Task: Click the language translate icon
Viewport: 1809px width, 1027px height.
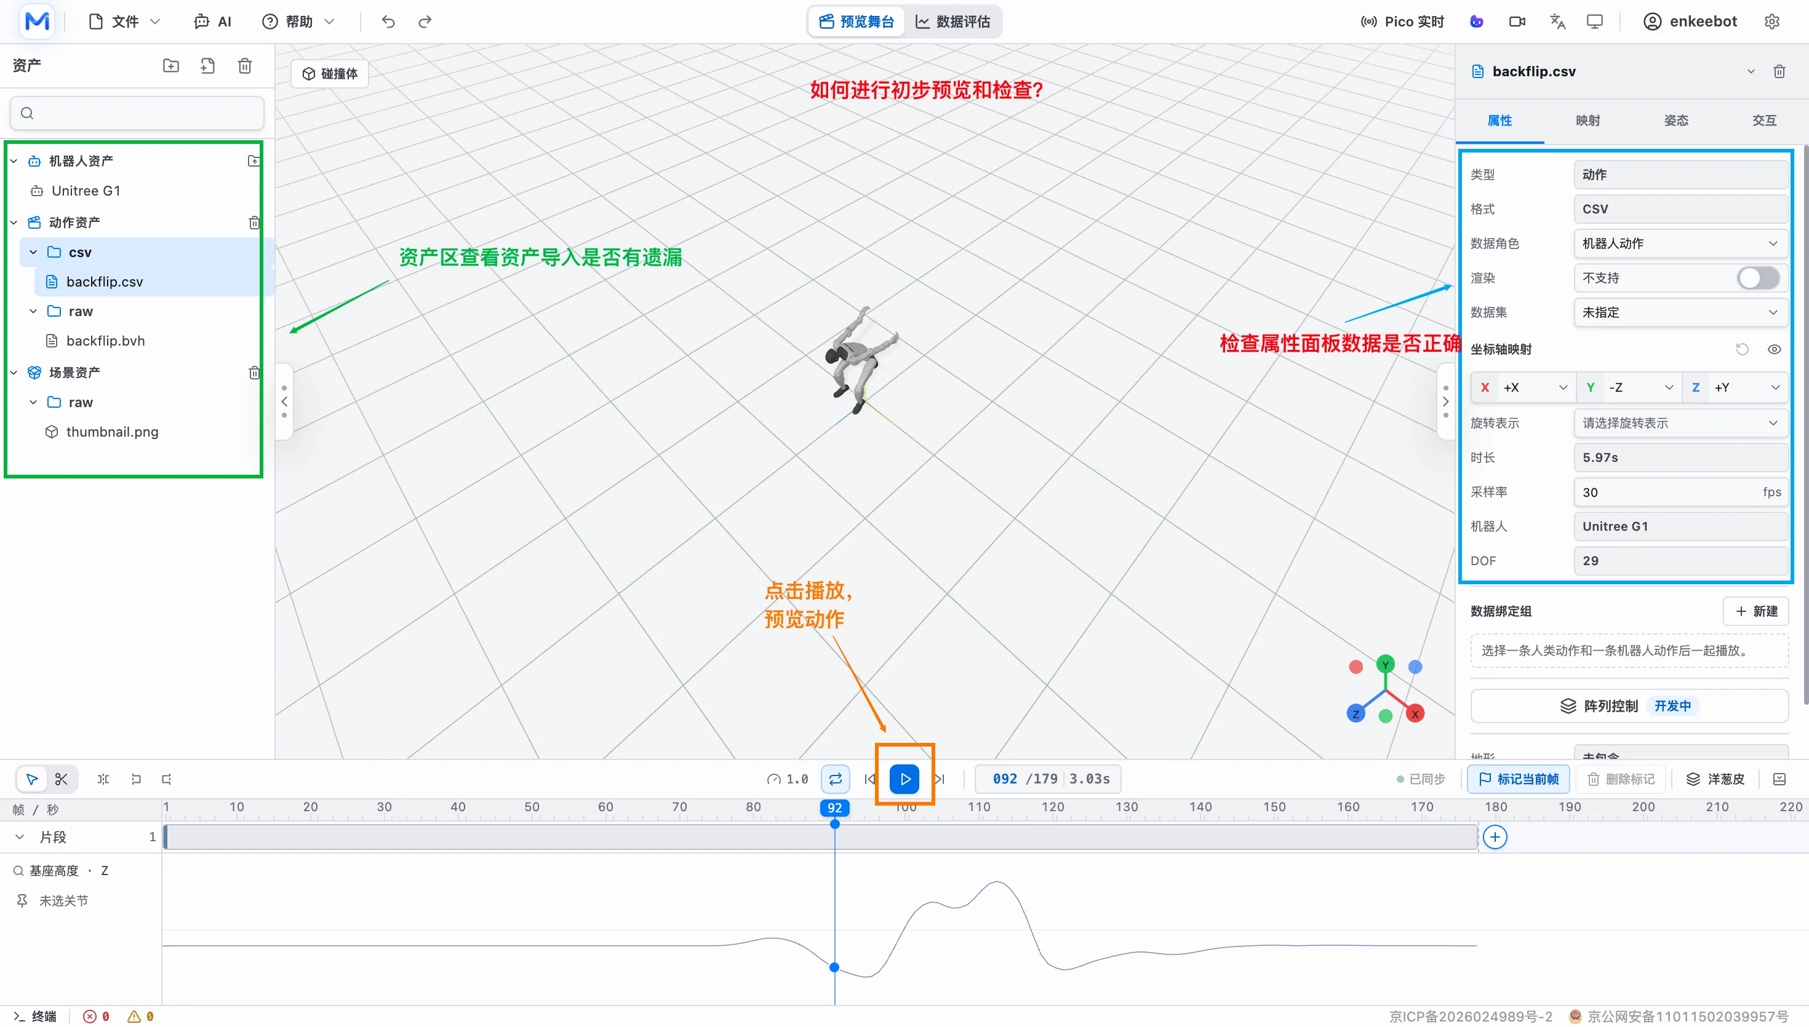Action: tap(1557, 22)
